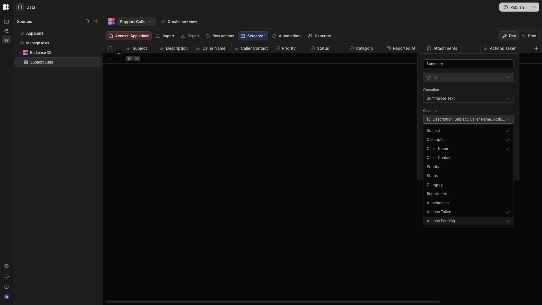This screenshot has height=305, width=542.
Task: Click the Access: App admin button
Action: (129, 36)
